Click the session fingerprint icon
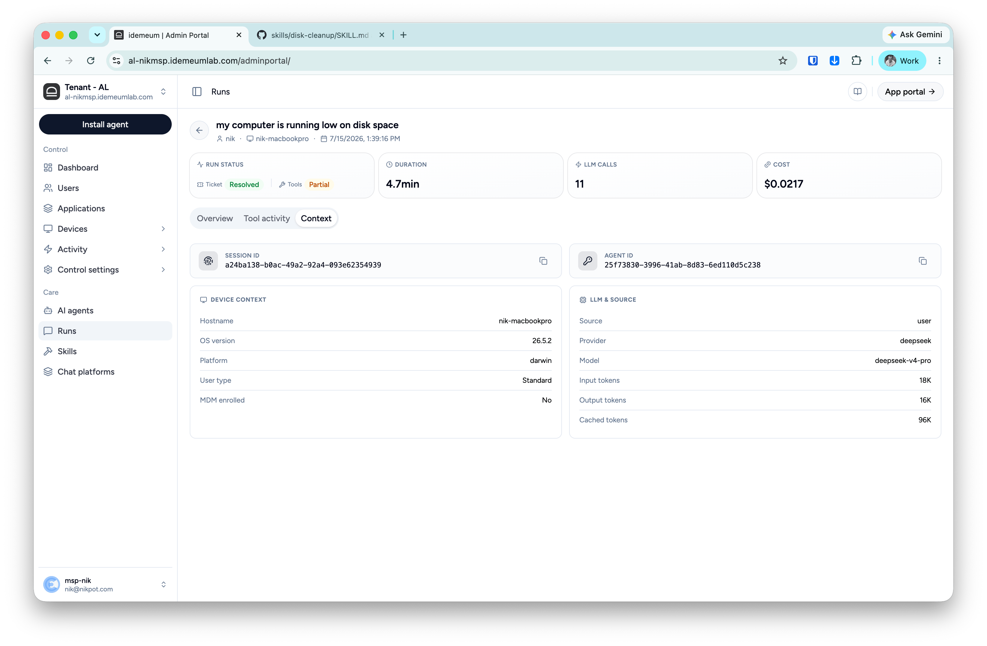This screenshot has width=987, height=646. point(208,261)
